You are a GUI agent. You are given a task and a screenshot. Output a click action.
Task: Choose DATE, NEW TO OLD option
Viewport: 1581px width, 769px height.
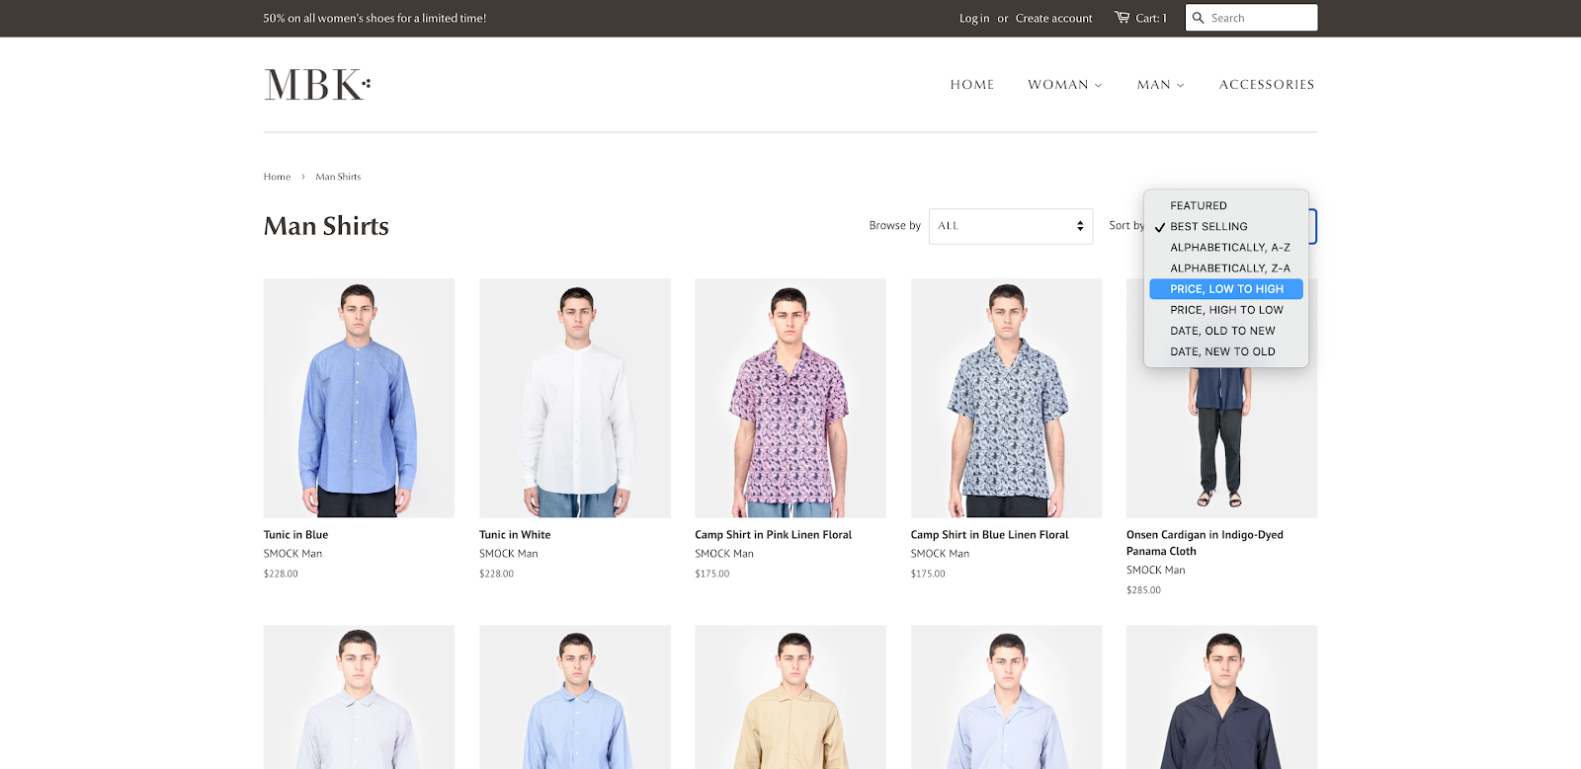pos(1226,350)
